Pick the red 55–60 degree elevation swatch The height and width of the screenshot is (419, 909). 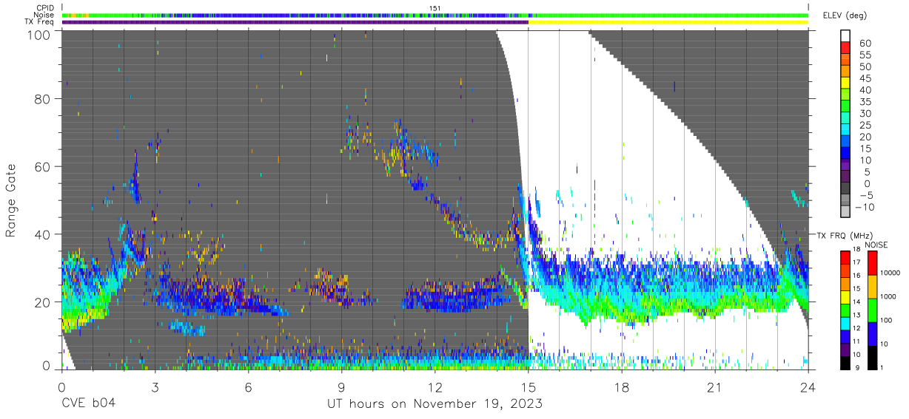845,47
